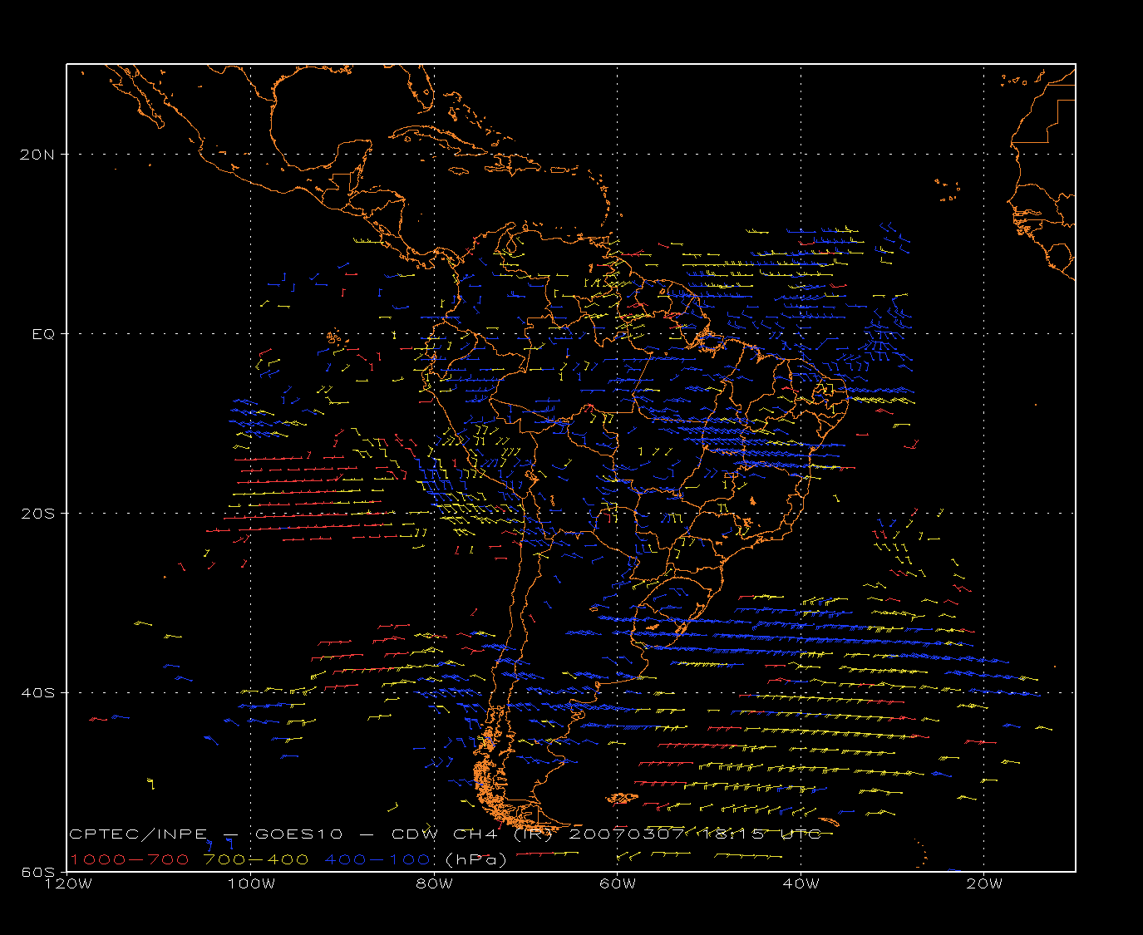This screenshot has height=935, width=1143.
Task: Click the 80W longitude axis label
Action: tap(434, 883)
